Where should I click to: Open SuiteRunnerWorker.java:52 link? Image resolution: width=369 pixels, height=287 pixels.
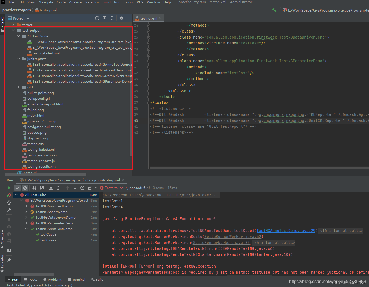point(233,237)
